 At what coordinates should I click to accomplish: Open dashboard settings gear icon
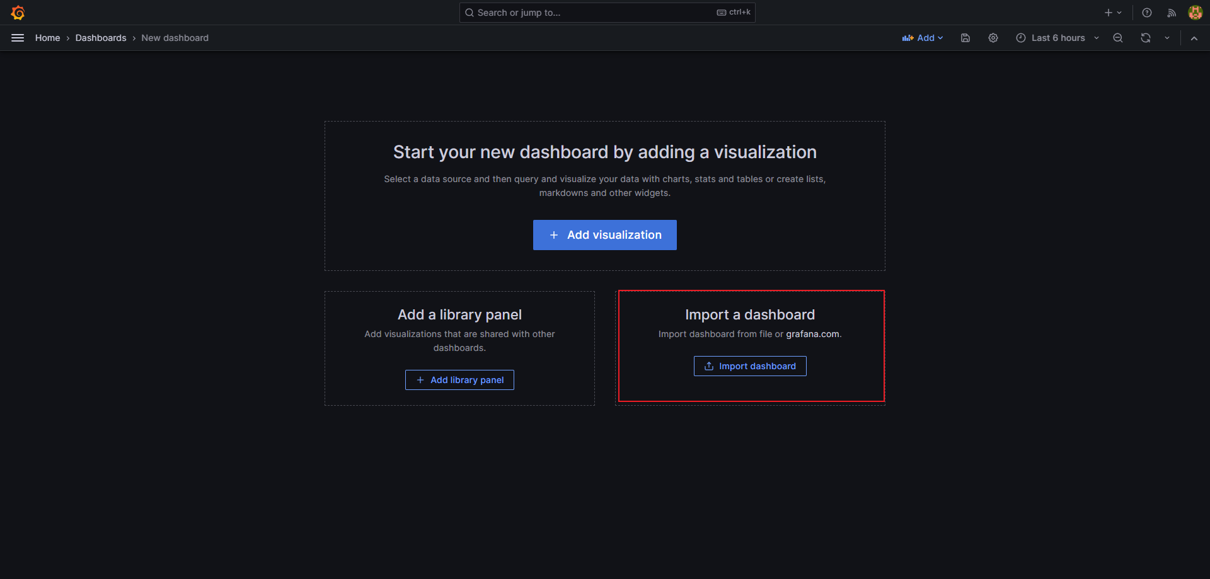click(x=993, y=38)
